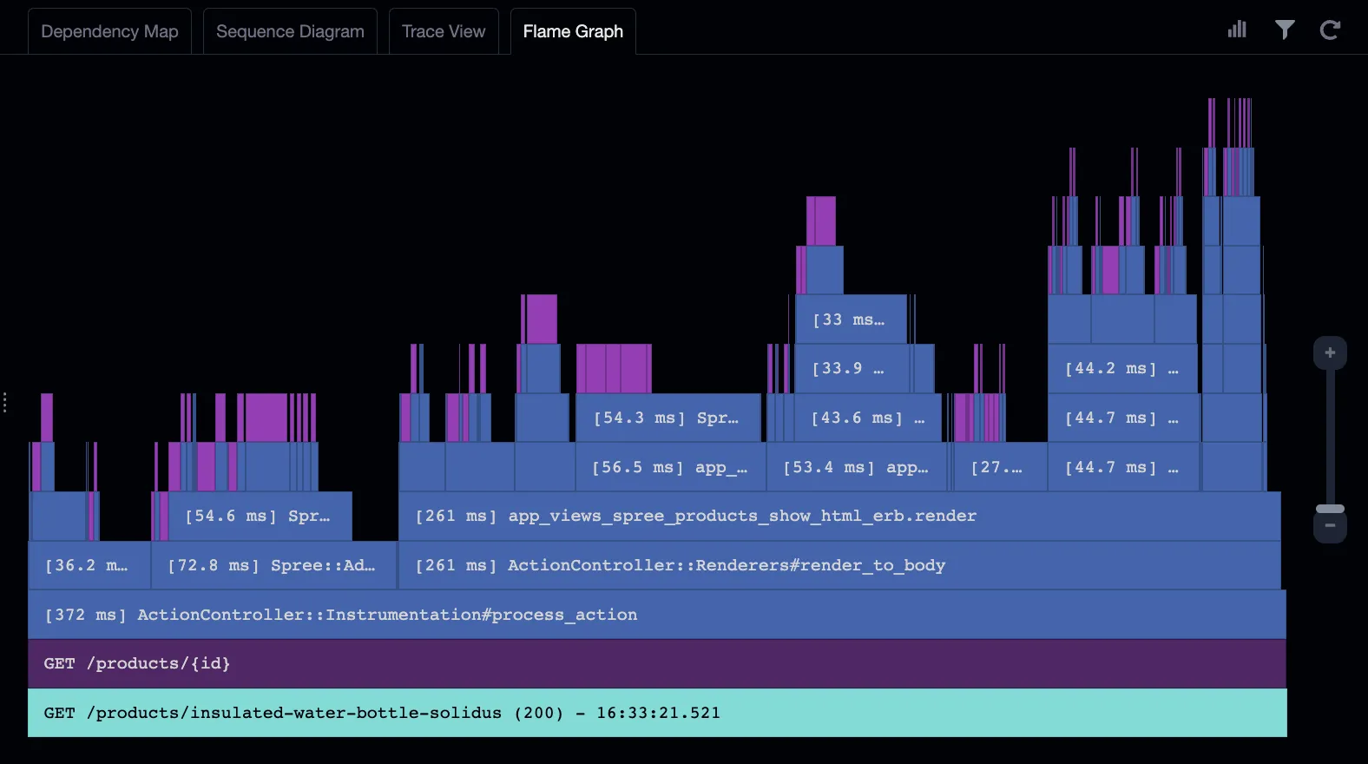Image resolution: width=1368 pixels, height=764 pixels.
Task: Adjust the zoom slider handle
Action: [1330, 509]
